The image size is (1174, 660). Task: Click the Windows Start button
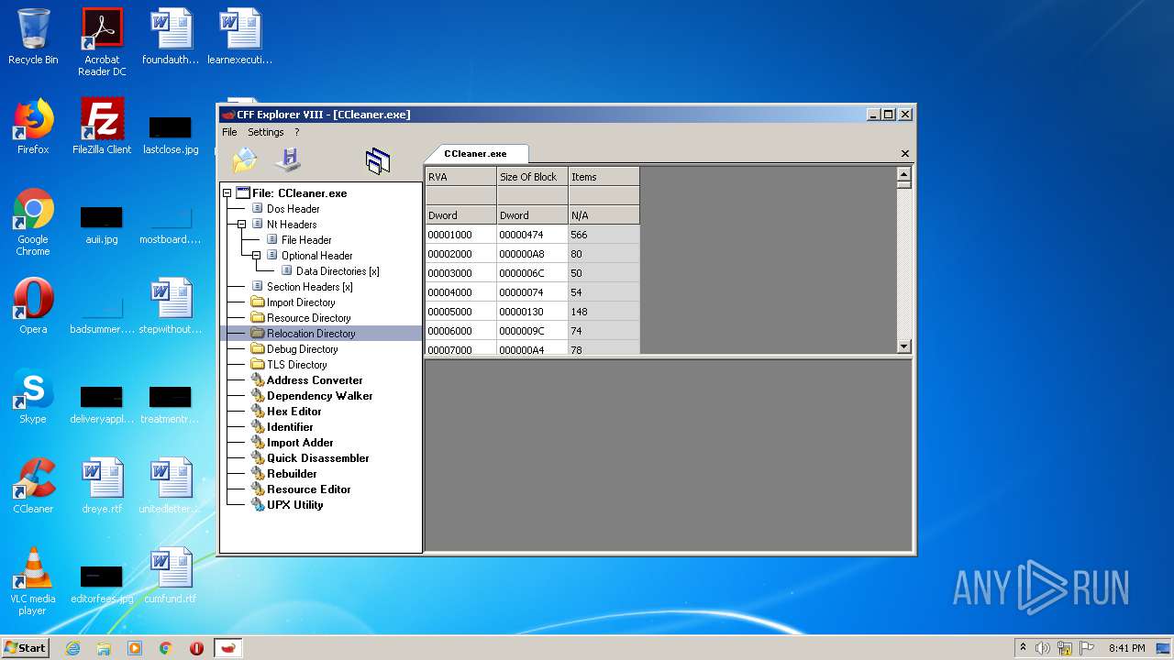[x=25, y=648]
